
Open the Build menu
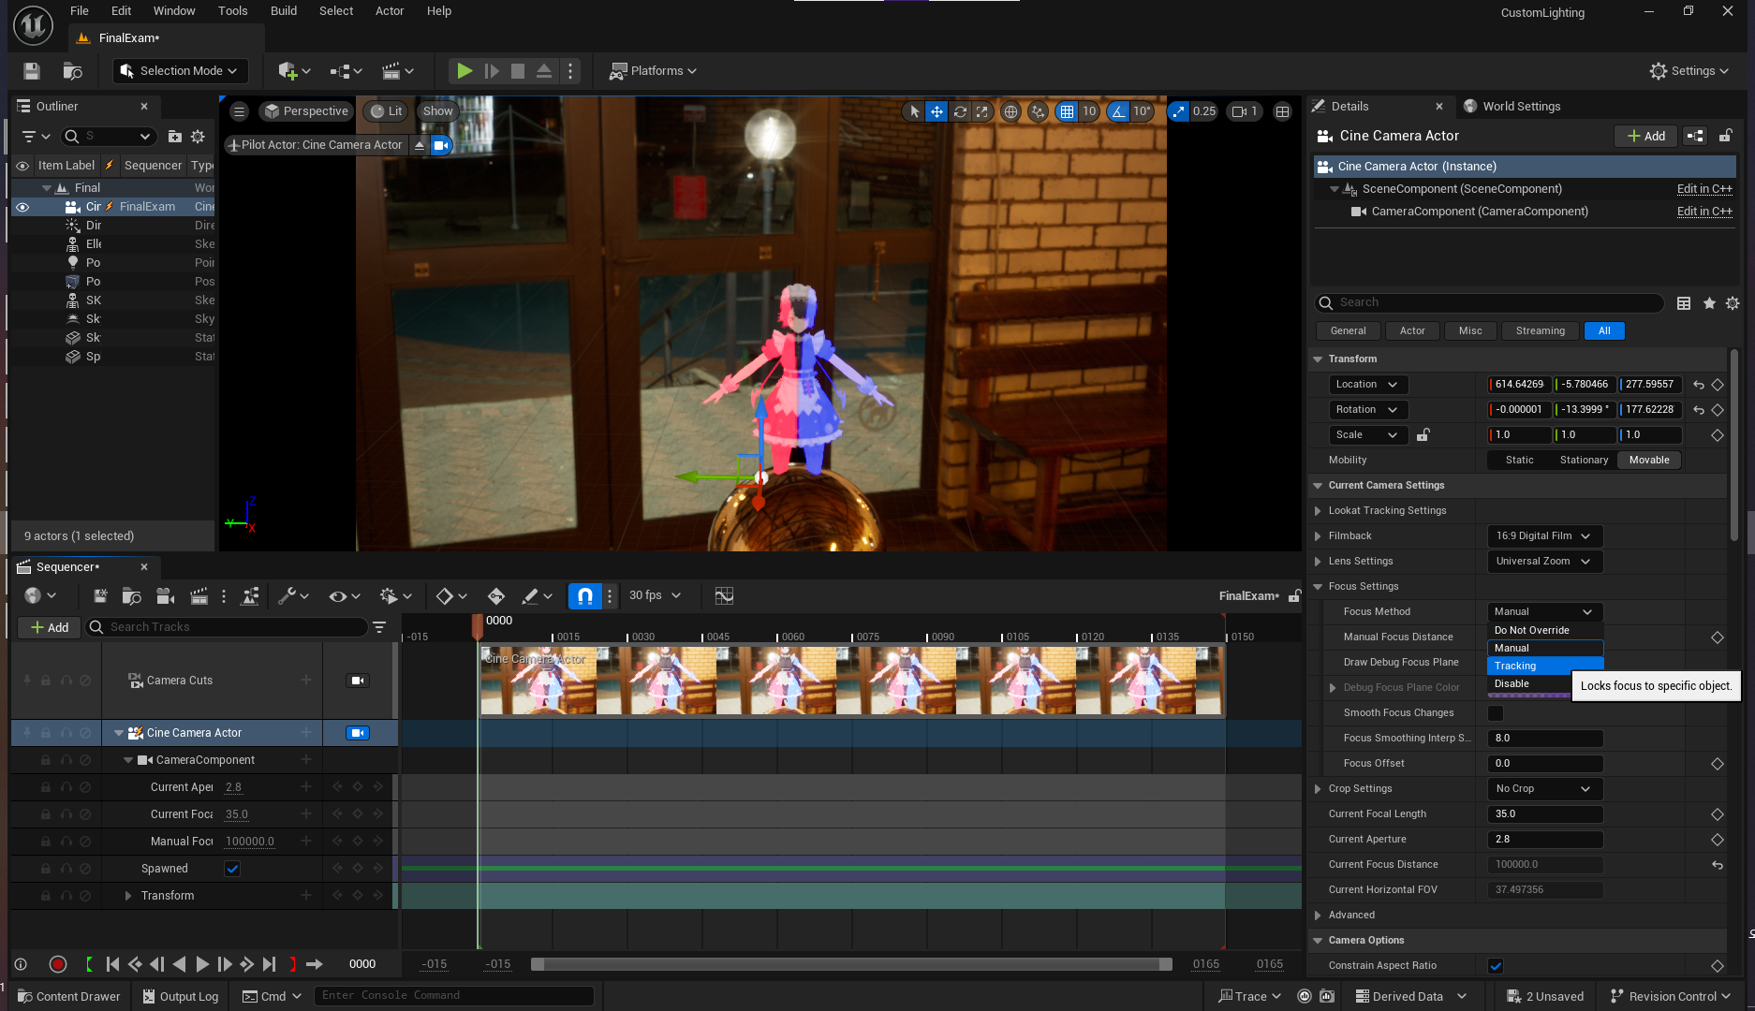click(x=284, y=11)
